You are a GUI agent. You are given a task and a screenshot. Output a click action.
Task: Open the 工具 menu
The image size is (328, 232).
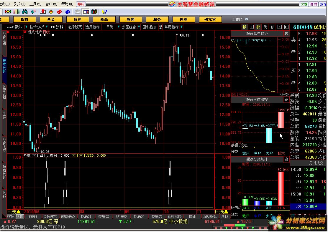click(35, 4)
